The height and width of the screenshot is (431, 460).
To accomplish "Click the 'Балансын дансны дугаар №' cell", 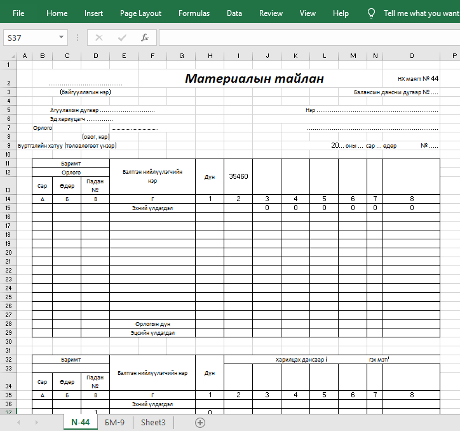I will coord(396,92).
